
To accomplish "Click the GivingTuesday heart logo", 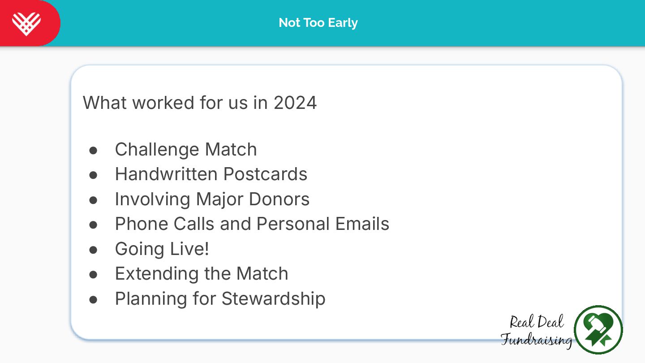I will [26, 23].
